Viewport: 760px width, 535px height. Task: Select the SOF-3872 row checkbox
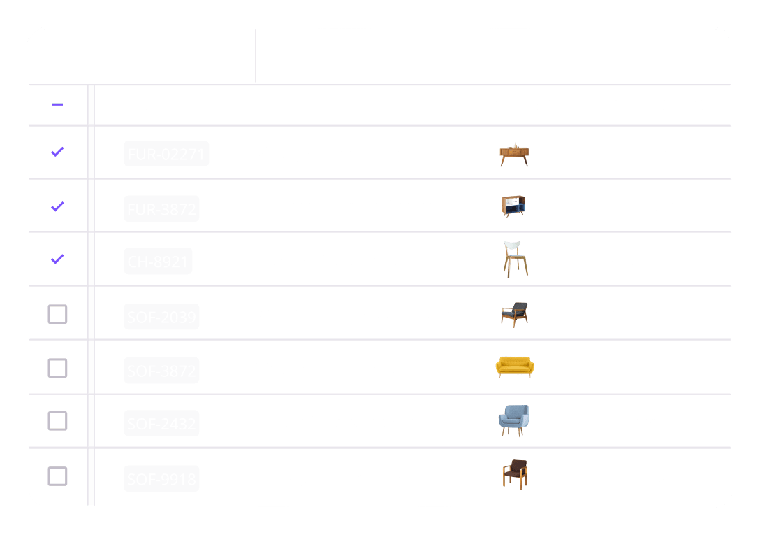[57, 368]
